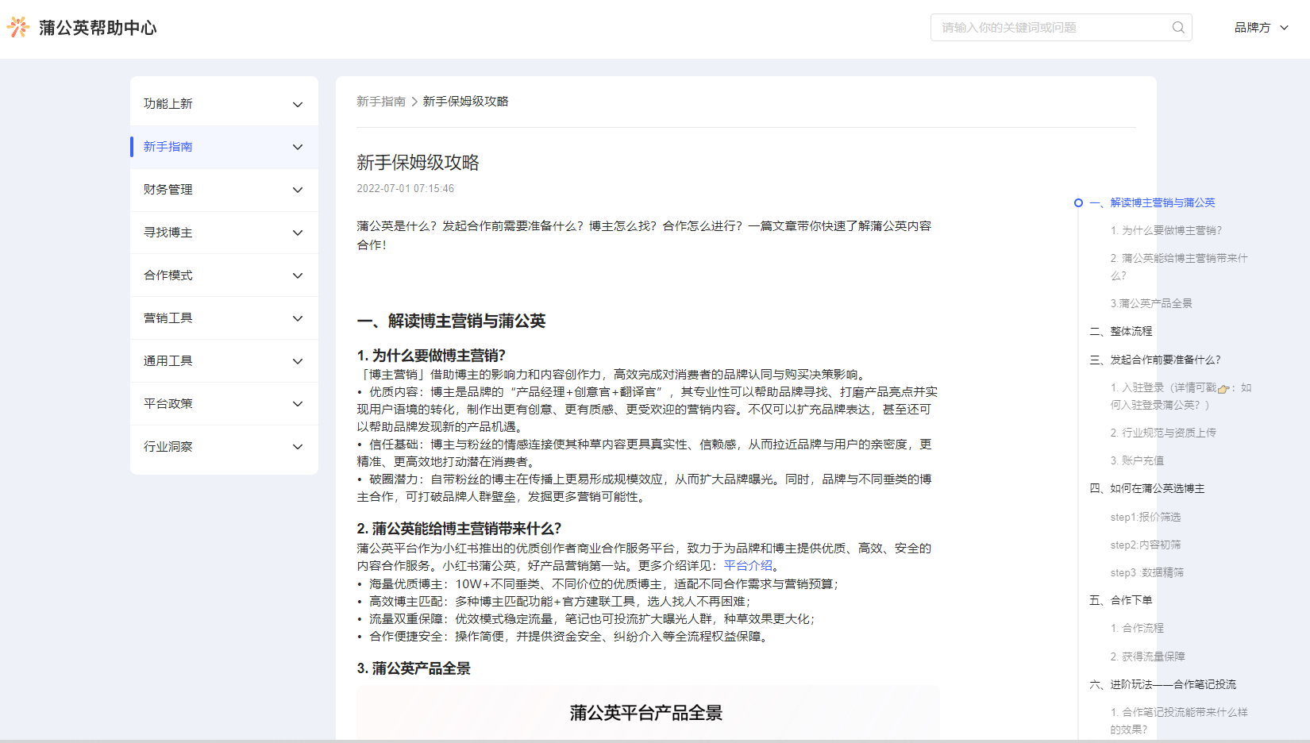Jump to step3:数据精筛 outline entry
The width and height of the screenshot is (1310, 743).
click(x=1147, y=573)
